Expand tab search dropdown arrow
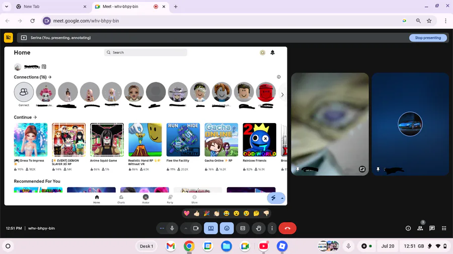Viewport: 453px width, 254px height. [x=7, y=7]
